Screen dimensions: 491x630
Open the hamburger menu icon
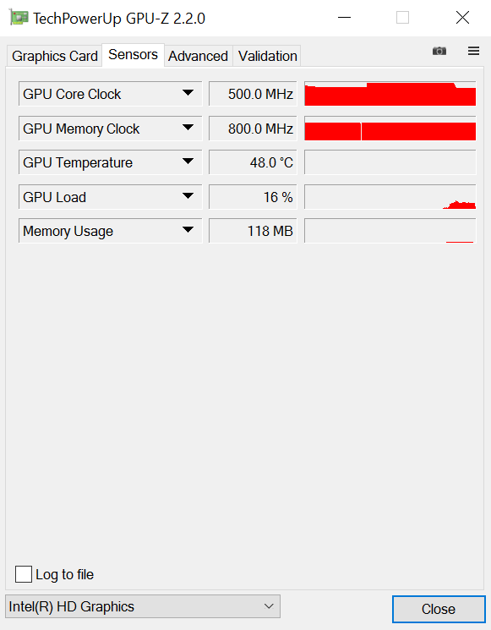tap(474, 51)
